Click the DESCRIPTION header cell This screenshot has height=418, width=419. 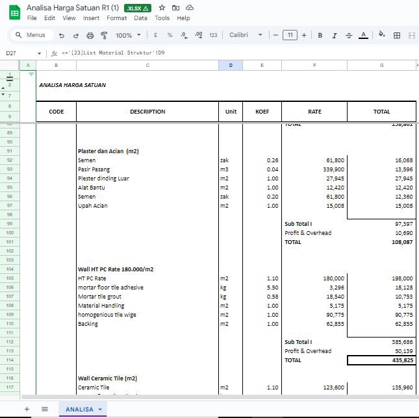(147, 112)
